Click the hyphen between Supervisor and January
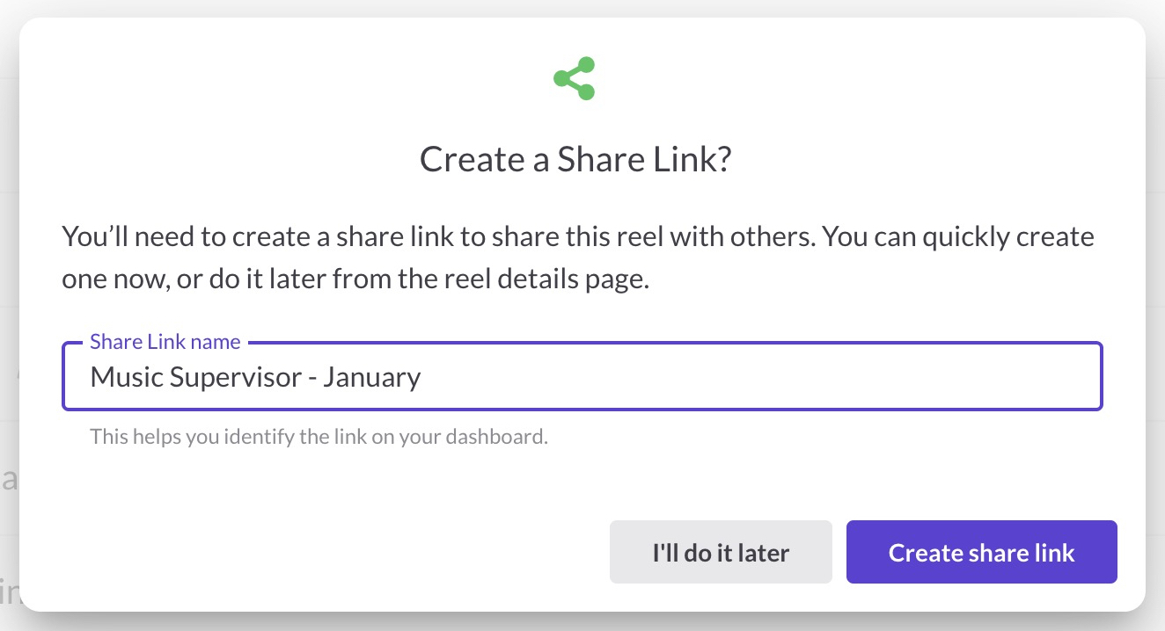This screenshot has width=1165, height=631. [x=312, y=377]
